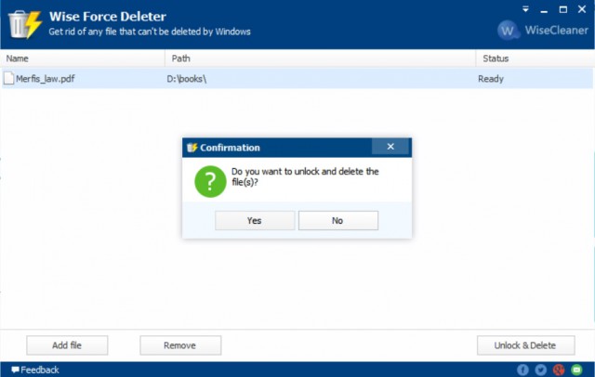The image size is (595, 377).
Task: Click the Confirmation dialog title icon
Action: [192, 148]
